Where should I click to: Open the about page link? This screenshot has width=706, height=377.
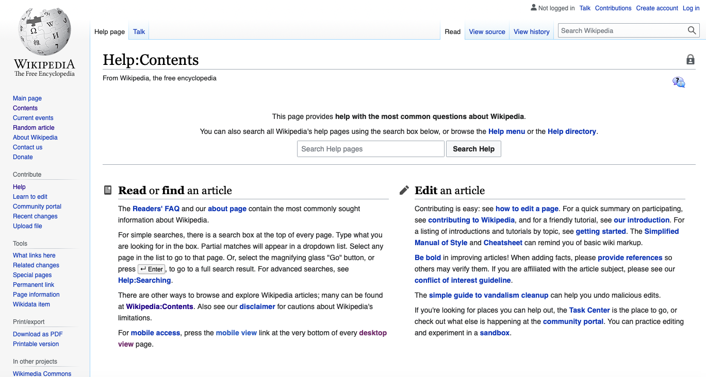click(x=227, y=209)
